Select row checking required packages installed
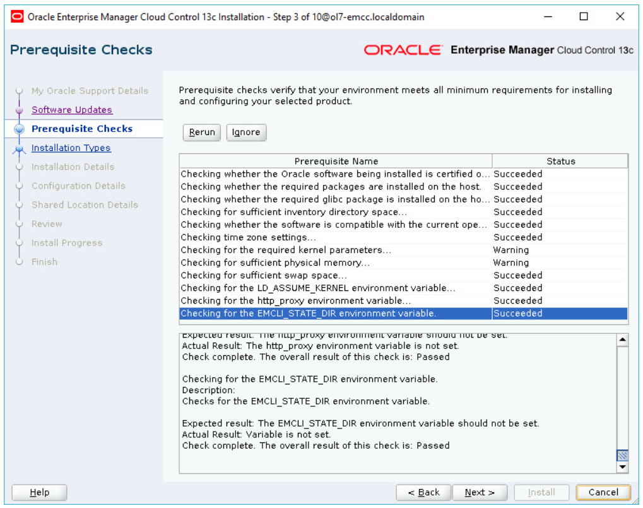This screenshot has width=643, height=508. tap(403, 187)
